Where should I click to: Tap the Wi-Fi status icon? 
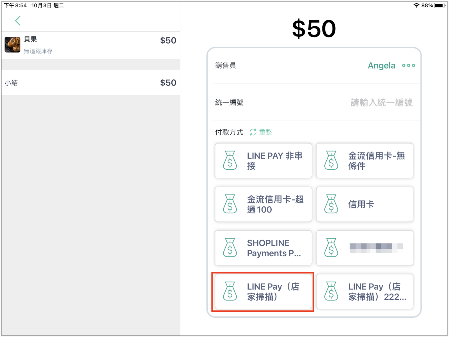tap(416, 5)
